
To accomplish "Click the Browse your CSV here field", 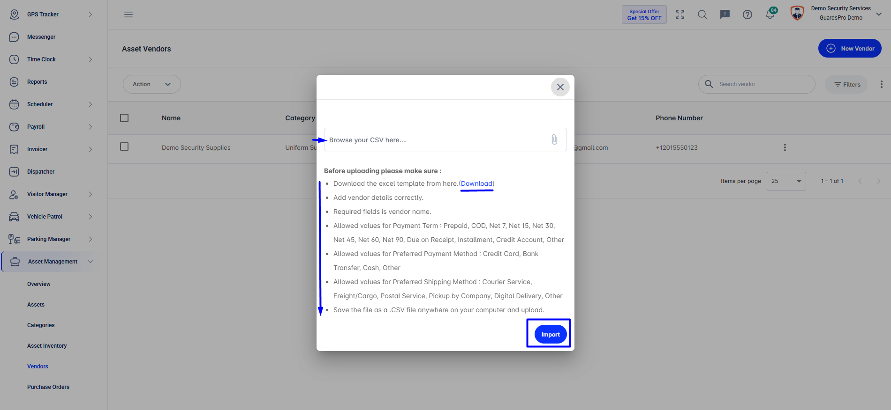I will (x=445, y=139).
